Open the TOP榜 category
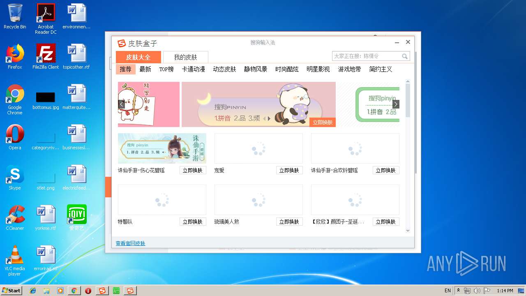This screenshot has height=296, width=526. tap(166, 69)
